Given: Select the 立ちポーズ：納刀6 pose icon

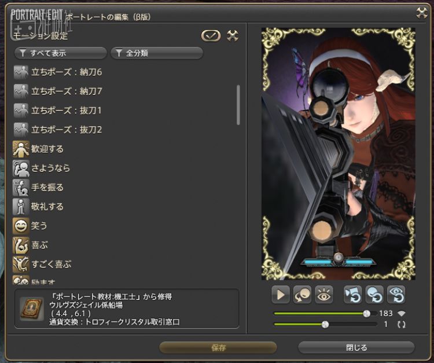Looking at the screenshot, I should pyautogui.click(x=21, y=72).
